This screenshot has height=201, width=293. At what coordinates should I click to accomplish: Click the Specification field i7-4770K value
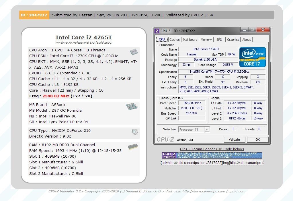pyautogui.click(x=222, y=71)
